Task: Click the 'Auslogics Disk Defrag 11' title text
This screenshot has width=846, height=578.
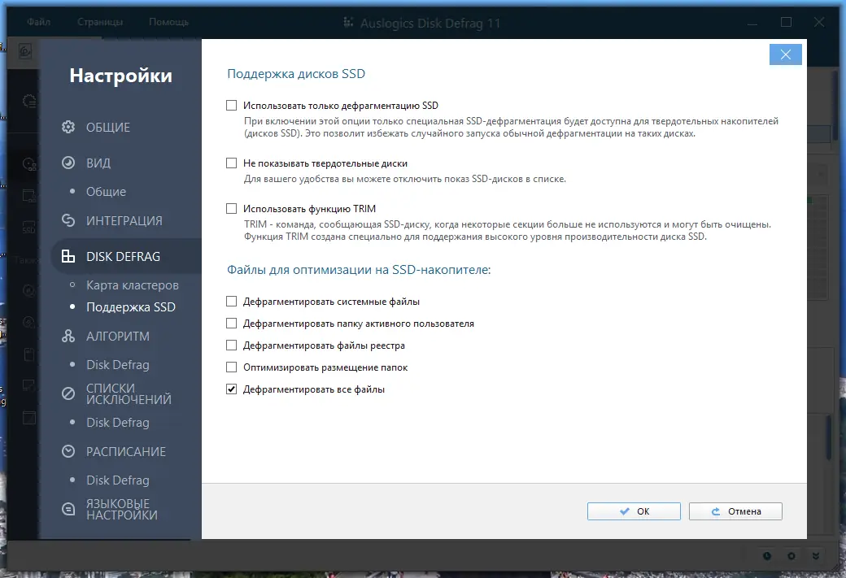Action: coord(430,24)
